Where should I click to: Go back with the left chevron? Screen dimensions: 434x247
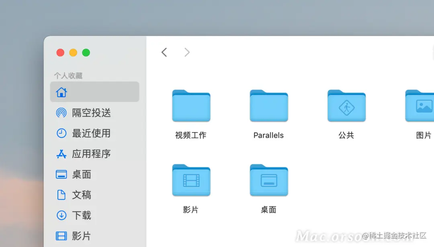[164, 52]
